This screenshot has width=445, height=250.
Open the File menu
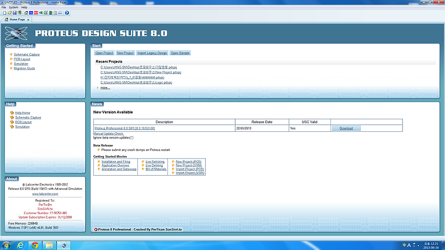(x=4, y=7)
